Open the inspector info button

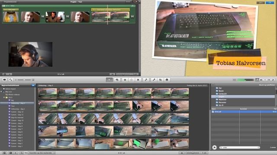click(167, 80)
